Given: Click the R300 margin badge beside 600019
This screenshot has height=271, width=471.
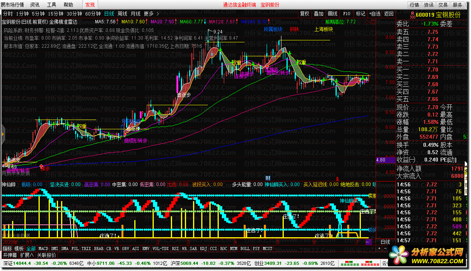Looking at the screenshot, I should click(413, 15).
